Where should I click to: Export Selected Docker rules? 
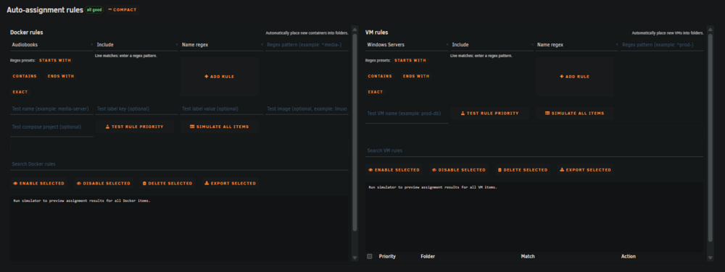coord(230,184)
